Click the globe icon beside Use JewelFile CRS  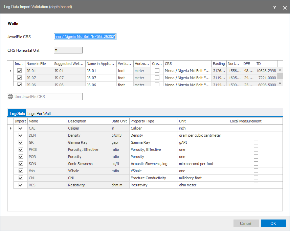pyautogui.click(x=10, y=97)
